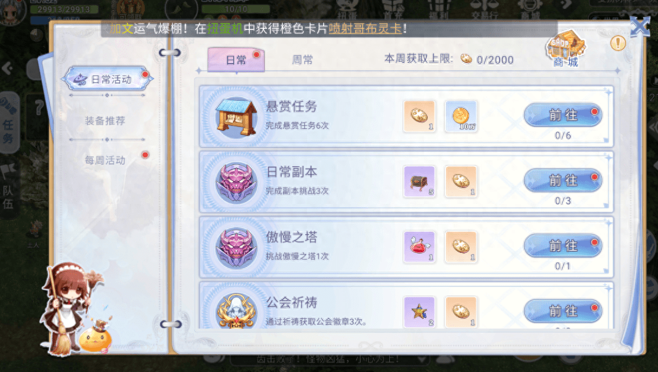658x372 pixels.
Task: Open 每周活动 in the sidebar
Action: point(105,160)
